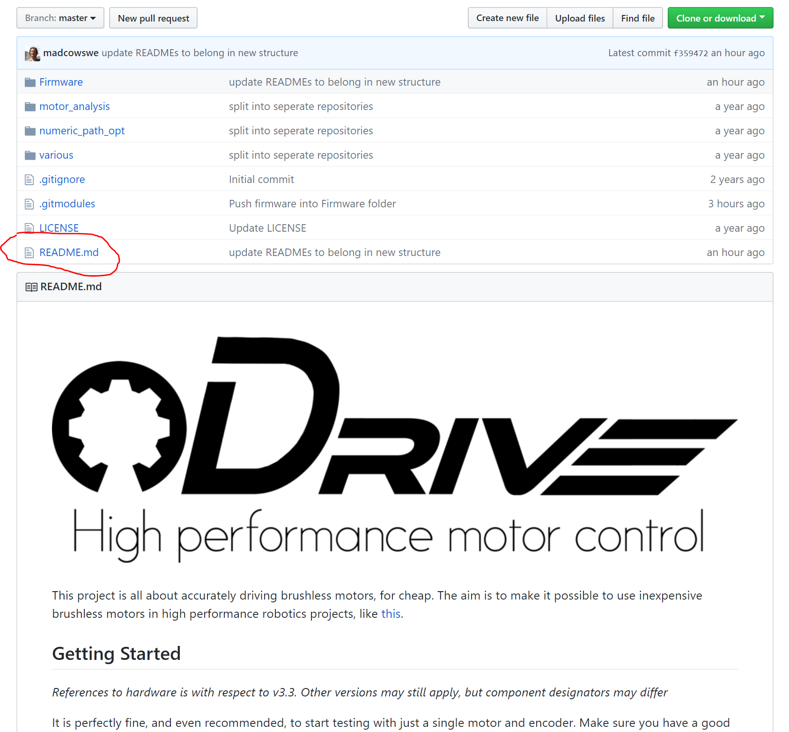The width and height of the screenshot is (789, 732).
Task: Click the various folder icon
Action: point(30,155)
